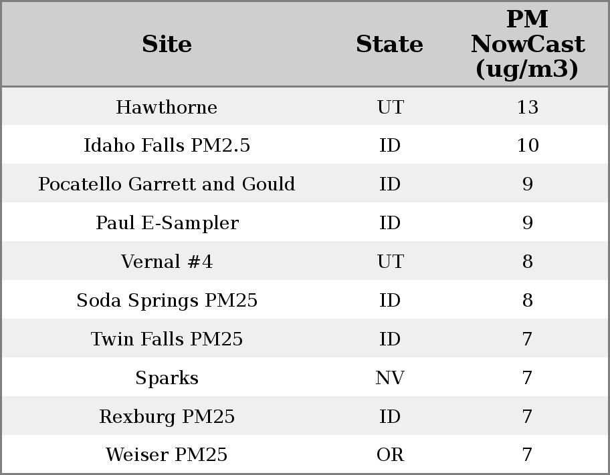Click the State column header

click(x=389, y=44)
